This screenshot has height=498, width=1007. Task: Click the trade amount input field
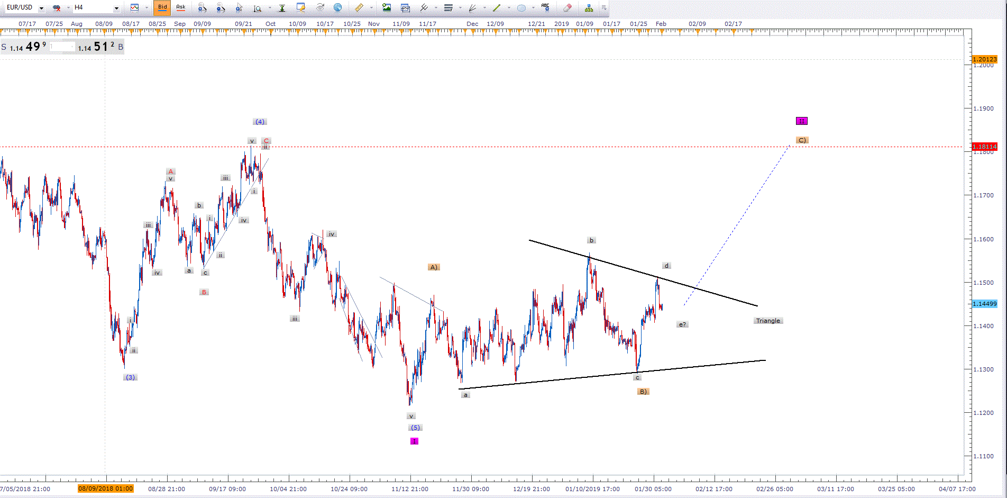point(62,47)
